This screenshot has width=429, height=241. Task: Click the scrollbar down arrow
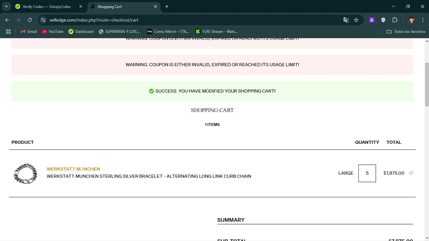click(x=427, y=238)
